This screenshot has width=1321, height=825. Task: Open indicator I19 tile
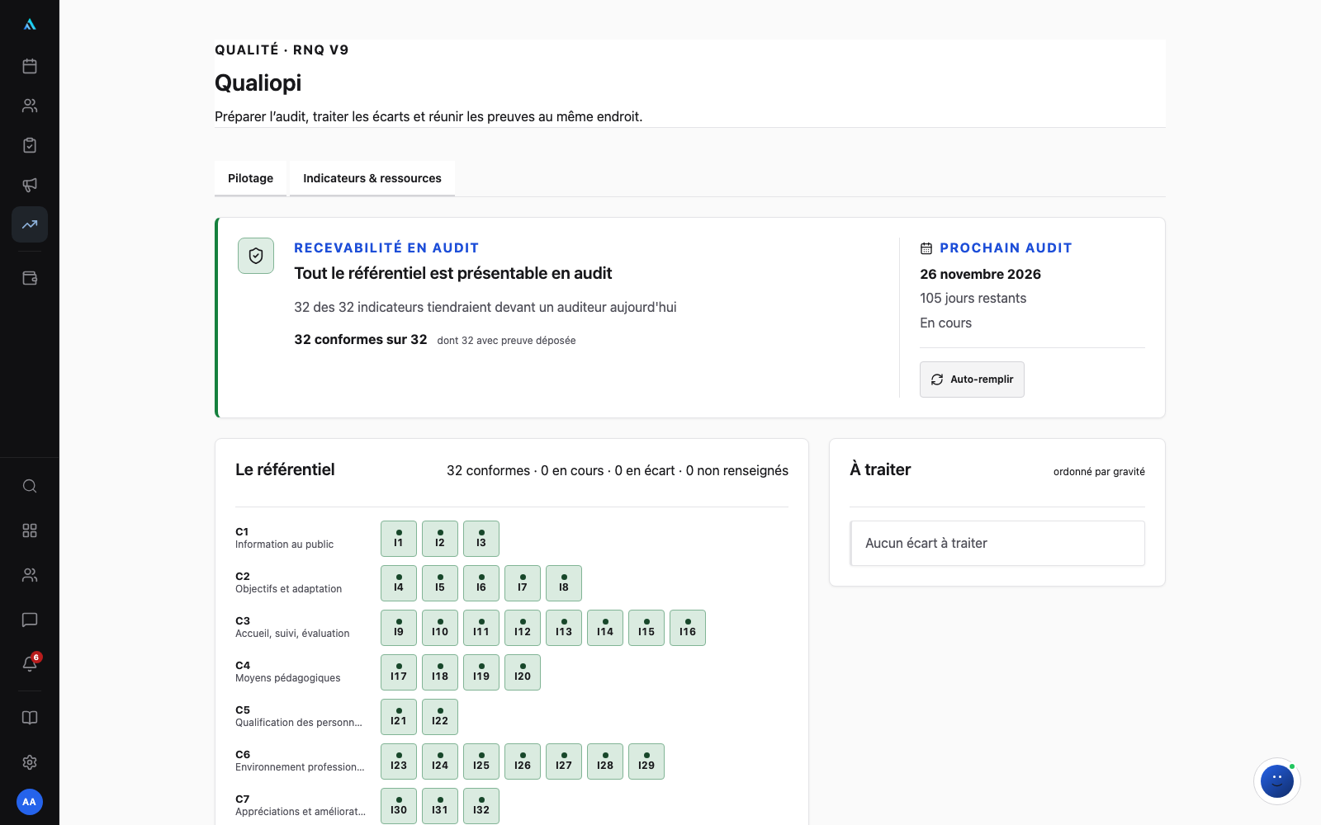tap(481, 672)
